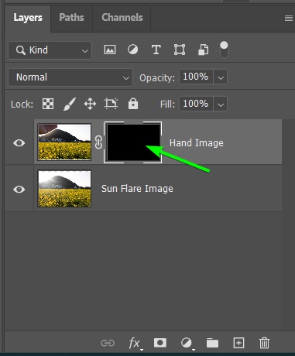
Task: Prevent auto-nesting into artboards lock
Action: tap(111, 104)
